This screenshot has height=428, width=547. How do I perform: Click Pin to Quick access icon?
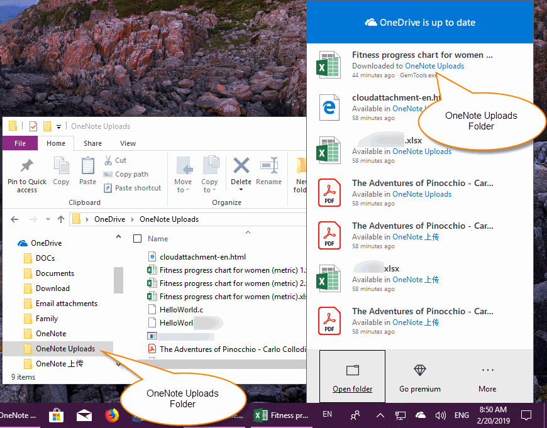coord(27,166)
